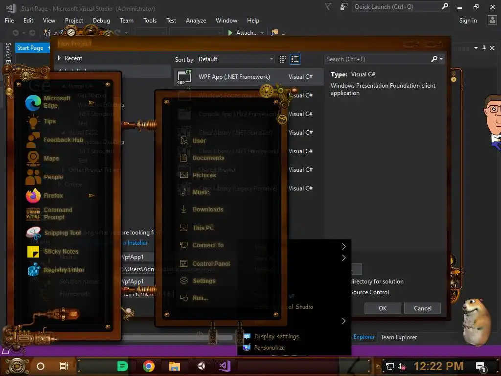Launch Feedback Hub from the start menu
The height and width of the screenshot is (376, 501).
(55, 140)
